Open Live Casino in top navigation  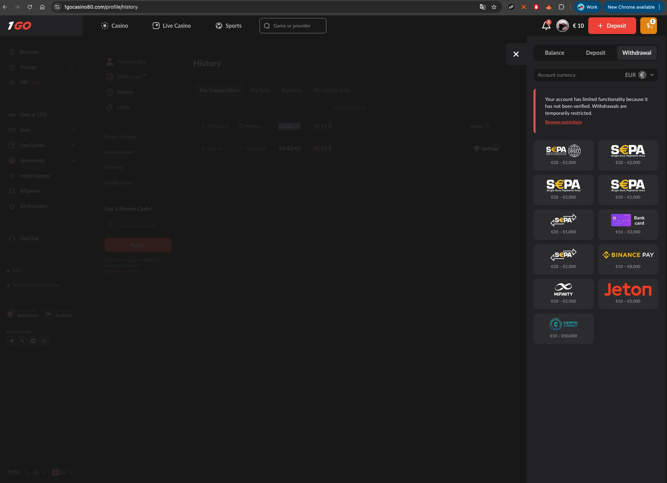tap(172, 26)
